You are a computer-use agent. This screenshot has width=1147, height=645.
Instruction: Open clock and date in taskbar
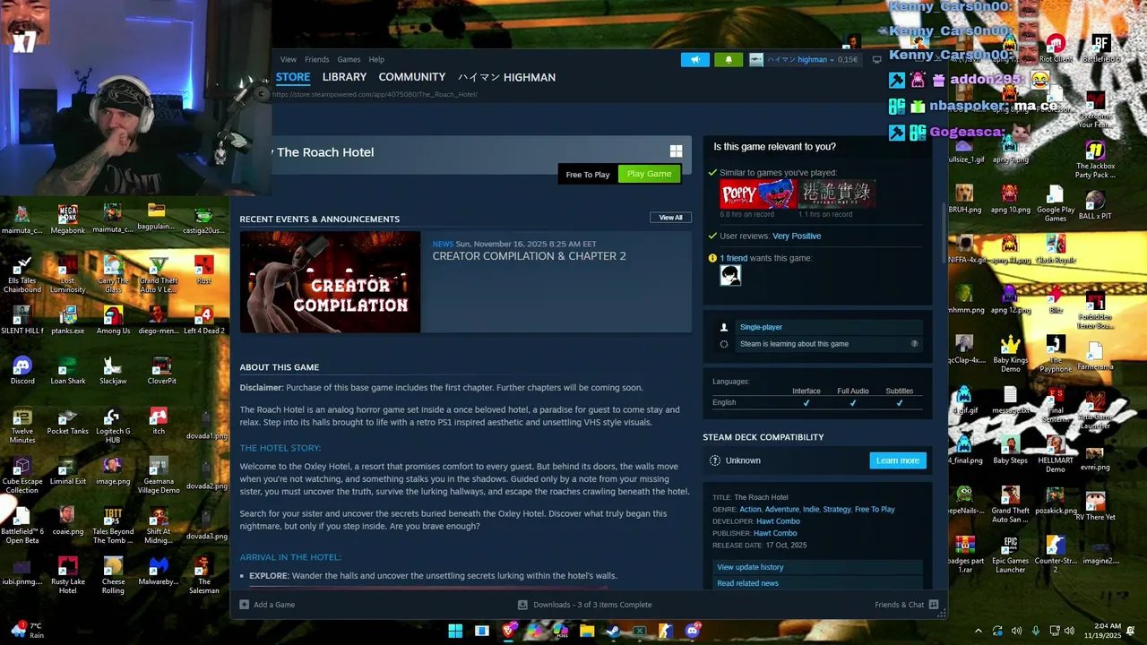[x=1101, y=631]
